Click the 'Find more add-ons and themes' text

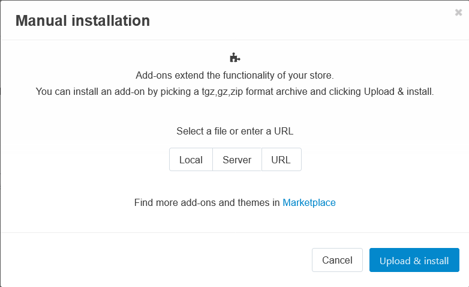point(207,202)
